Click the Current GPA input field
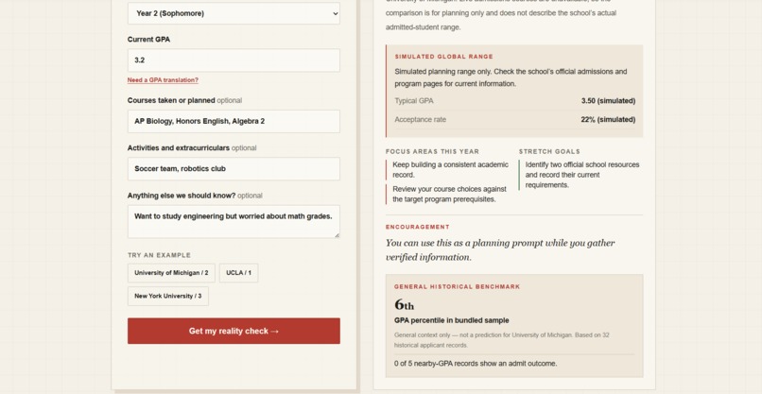Image resolution: width=762 pixels, height=394 pixels. pos(234,60)
